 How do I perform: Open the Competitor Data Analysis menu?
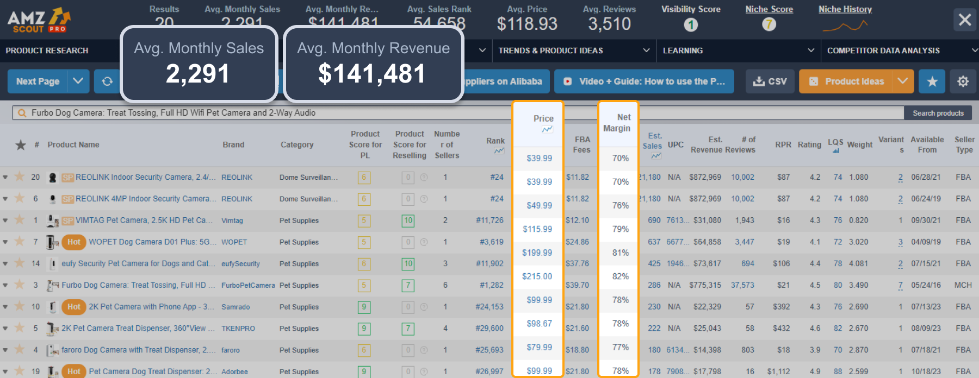pos(883,51)
